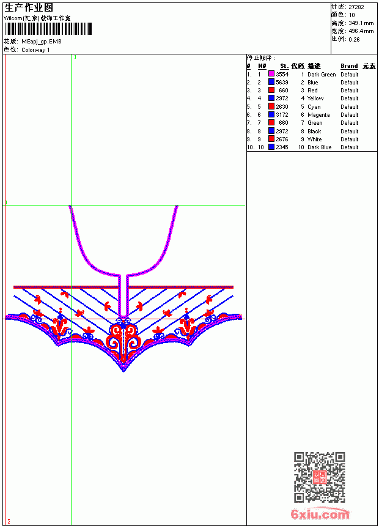The image size is (379, 526).
Task: Select the file name MEapj_gp.EMB
Action: click(x=41, y=41)
